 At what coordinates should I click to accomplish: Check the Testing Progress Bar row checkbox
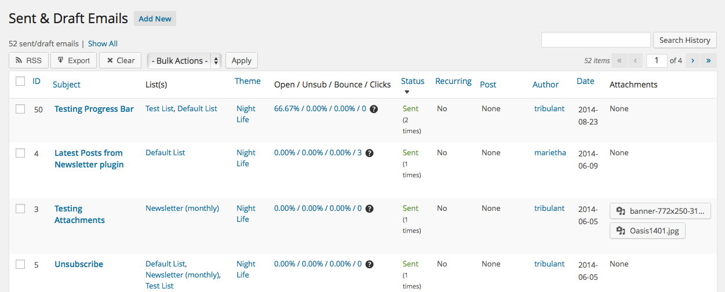coord(20,109)
